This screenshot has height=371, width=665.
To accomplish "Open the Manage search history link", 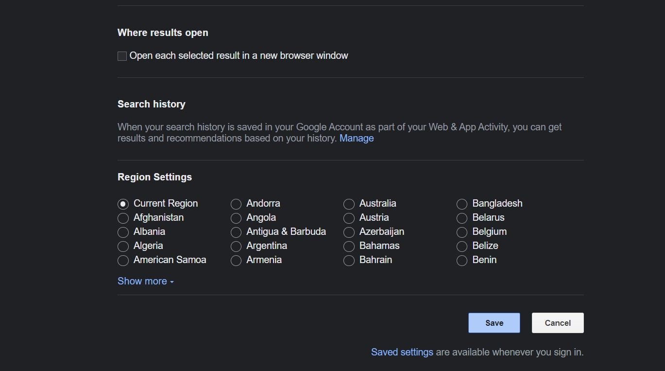I will click(x=356, y=139).
